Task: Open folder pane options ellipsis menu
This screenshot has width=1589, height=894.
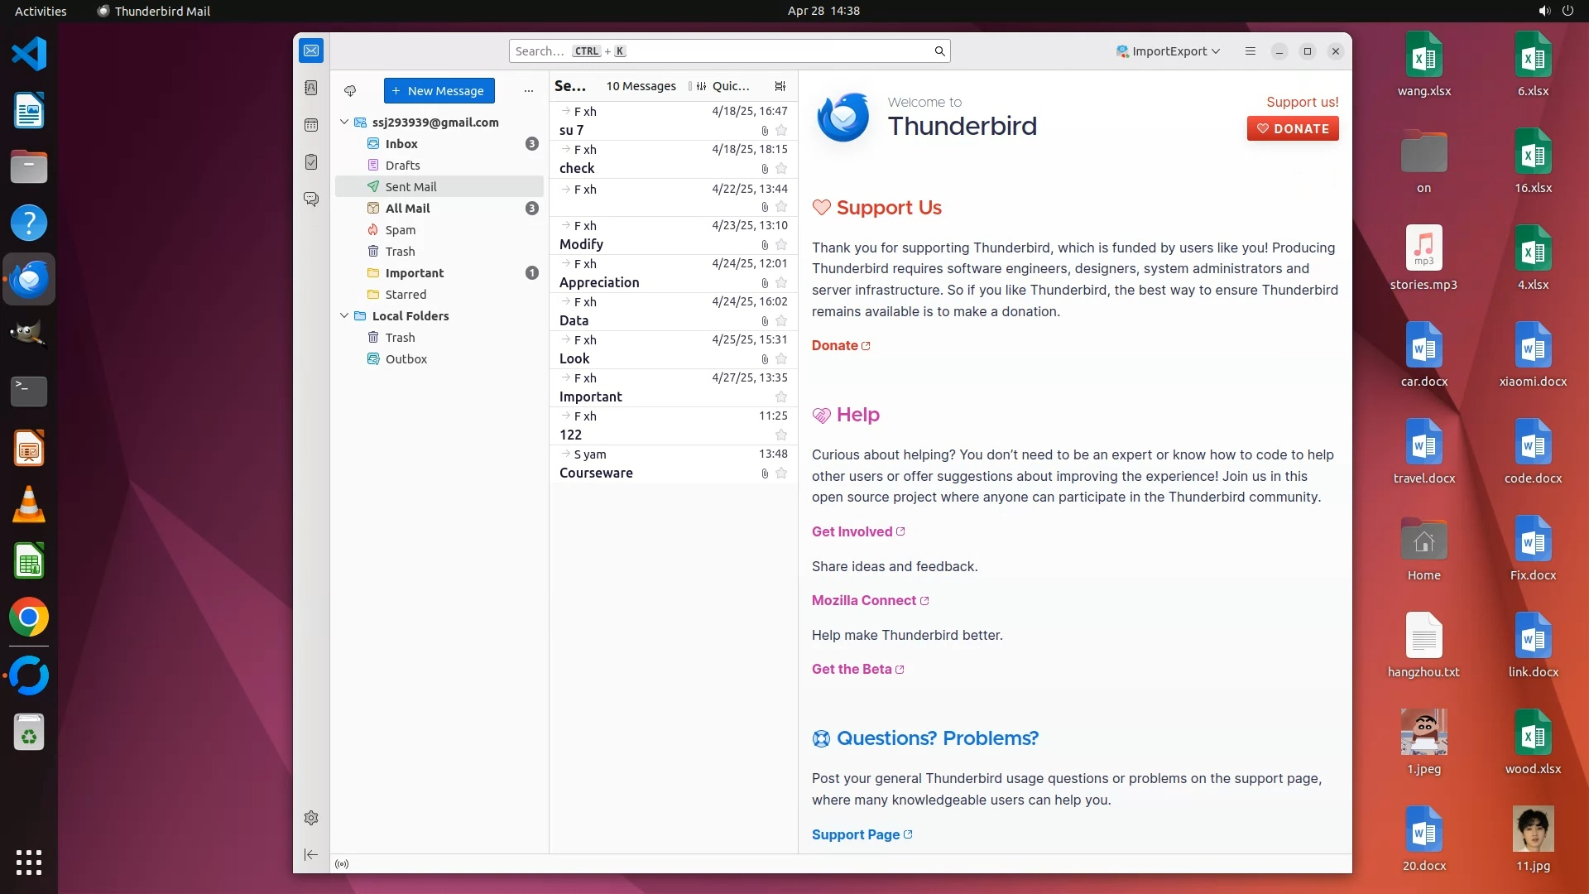Action: (x=529, y=91)
